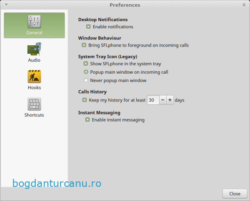This screenshot has height=201, width=250.
Task: Uncheck Show SFLphone in the system tray
Action: click(86, 64)
